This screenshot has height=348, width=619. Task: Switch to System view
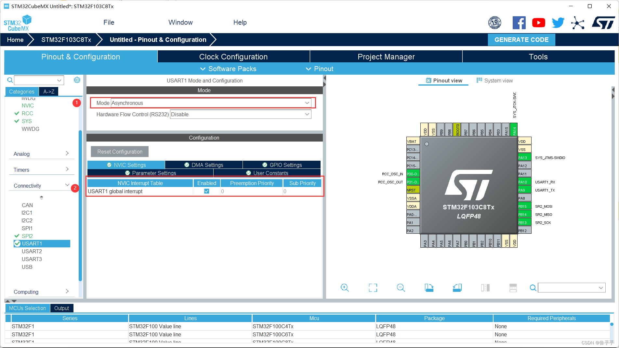[494, 81]
